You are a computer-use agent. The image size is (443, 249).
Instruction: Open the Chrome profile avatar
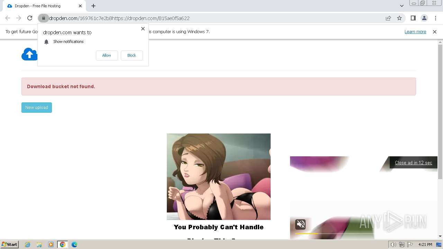click(x=424, y=18)
